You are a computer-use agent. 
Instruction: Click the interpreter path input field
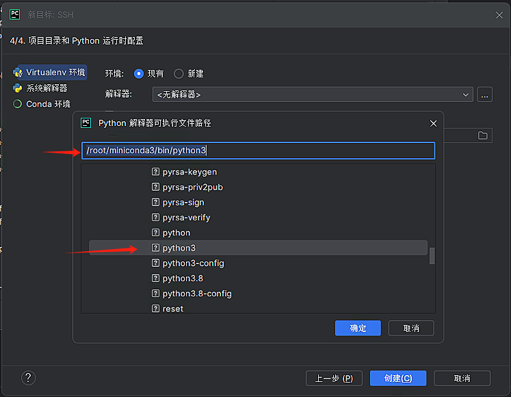(x=258, y=151)
